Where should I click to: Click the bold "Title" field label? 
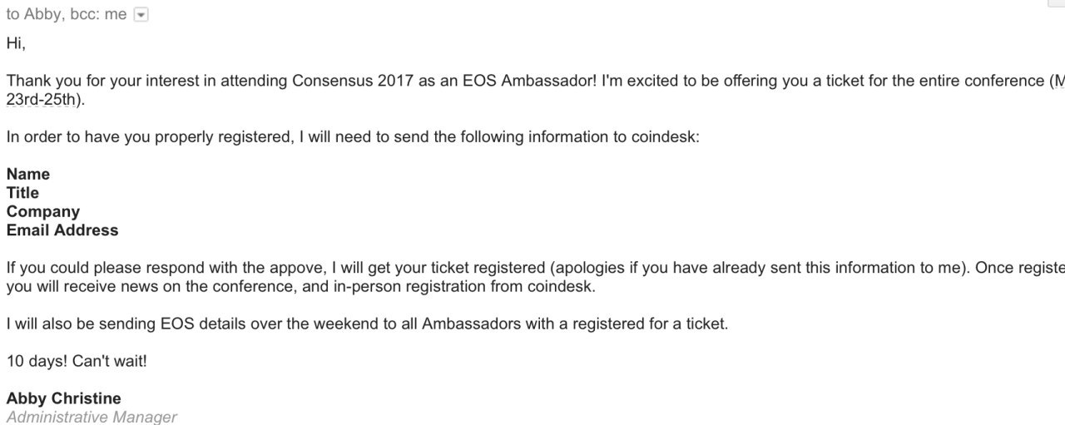point(22,193)
